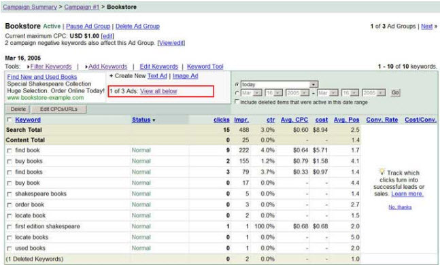Viewport: 440px width, 265px height.
Task: Click the Search Total row label
Action: [x=24, y=130]
